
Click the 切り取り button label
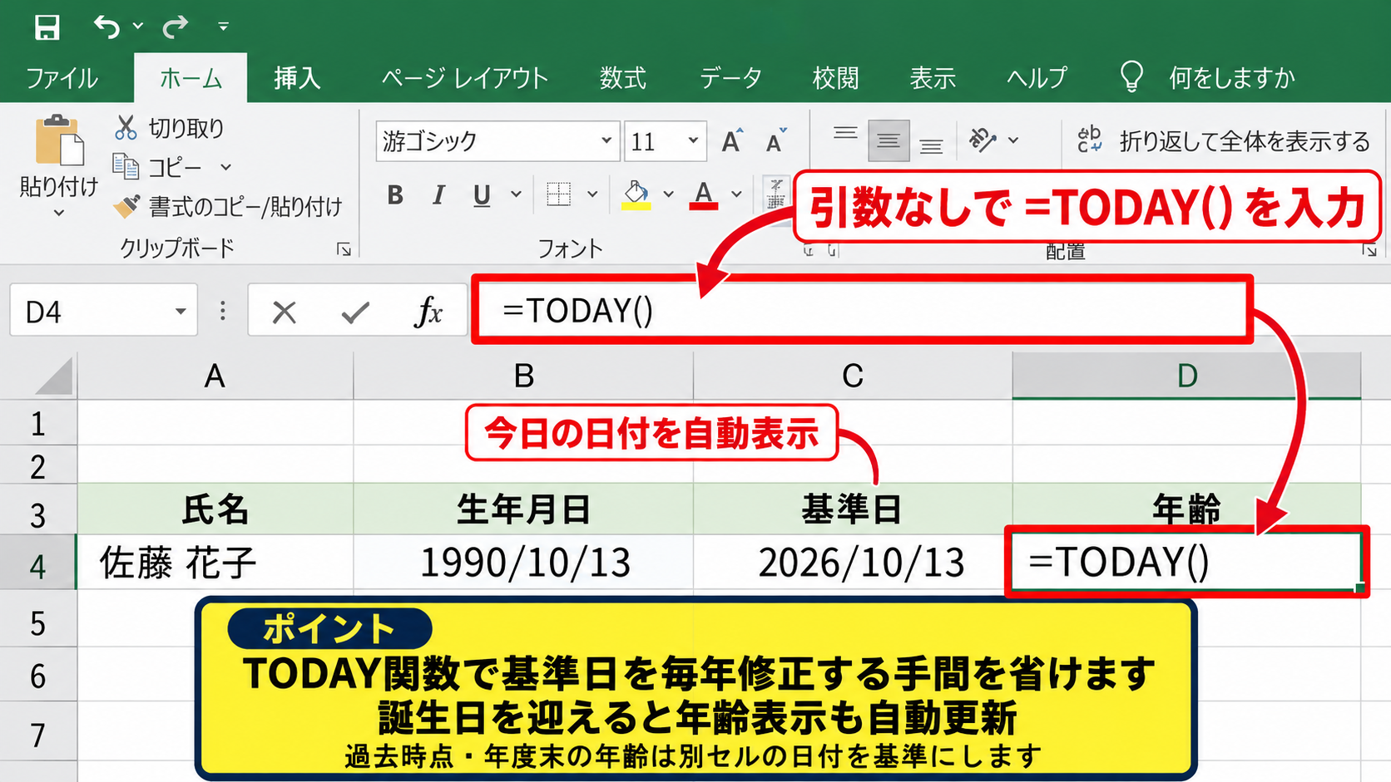click(x=186, y=127)
